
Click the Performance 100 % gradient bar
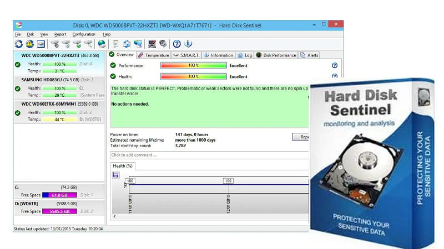pos(193,65)
